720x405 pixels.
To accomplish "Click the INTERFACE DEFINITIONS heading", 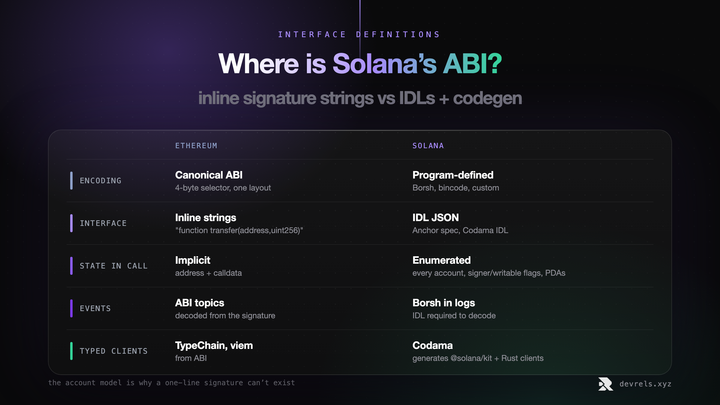I will [x=359, y=34].
